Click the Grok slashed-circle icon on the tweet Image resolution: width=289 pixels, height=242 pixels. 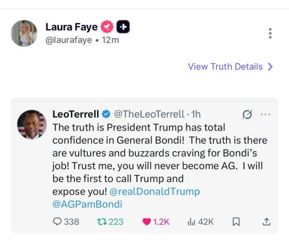pos(247,114)
